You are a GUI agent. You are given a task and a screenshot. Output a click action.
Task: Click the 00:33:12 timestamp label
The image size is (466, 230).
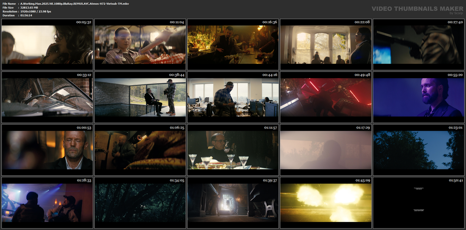(x=84, y=75)
